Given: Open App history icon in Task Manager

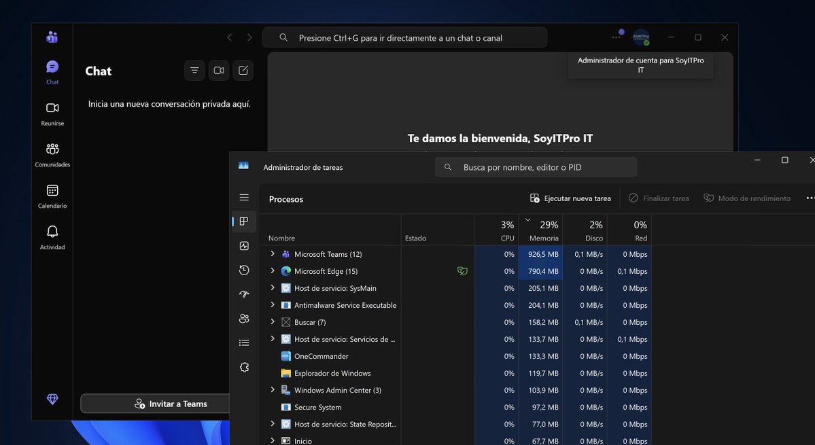Looking at the screenshot, I should (244, 270).
